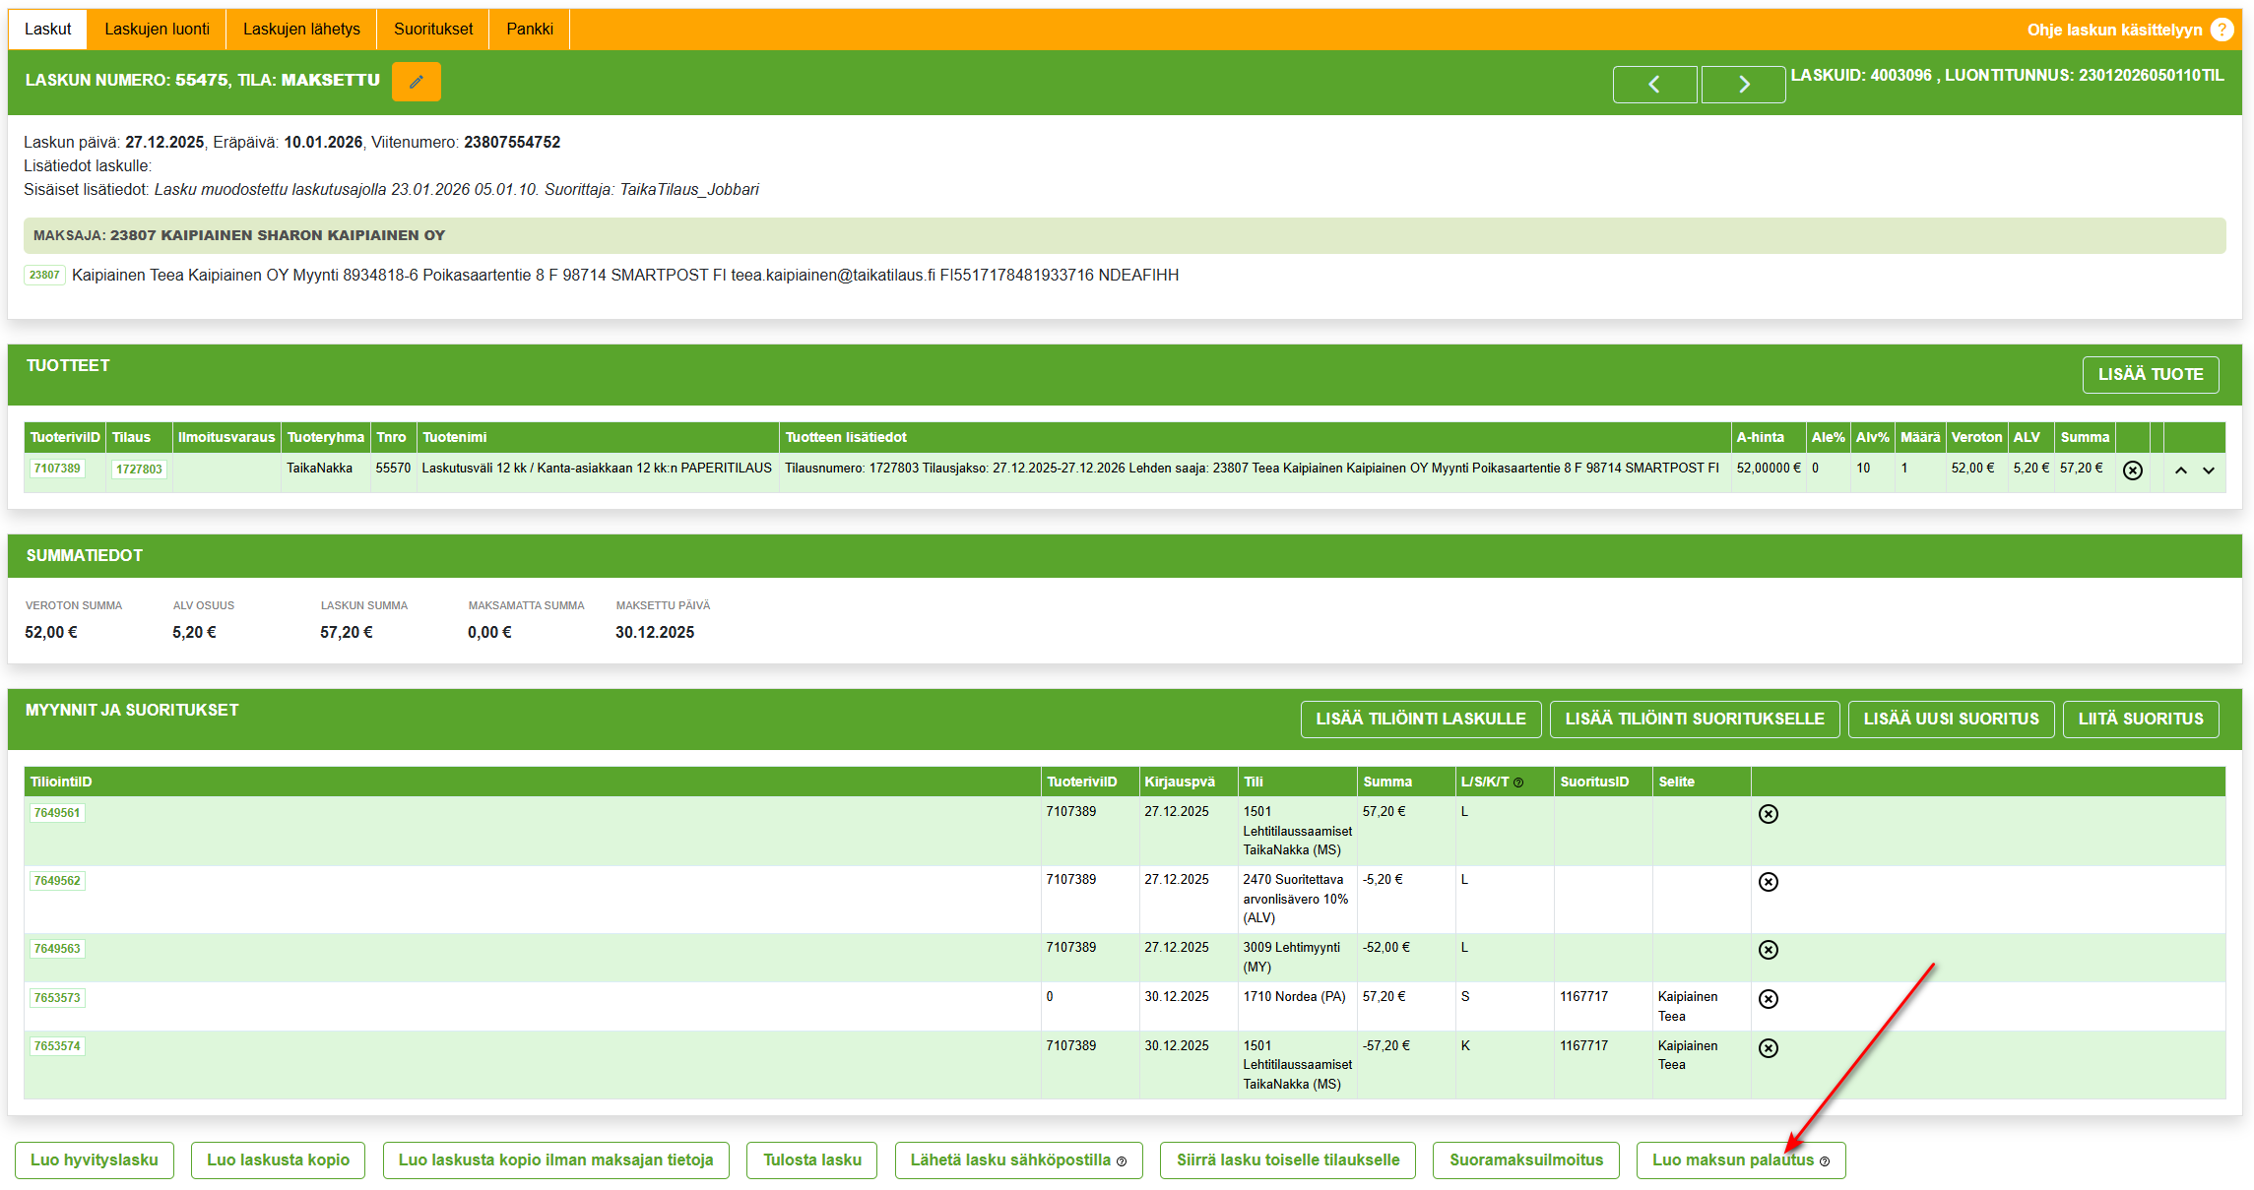The width and height of the screenshot is (2254, 1190).
Task: Click the Lisää tuote button
Action: tap(2151, 375)
